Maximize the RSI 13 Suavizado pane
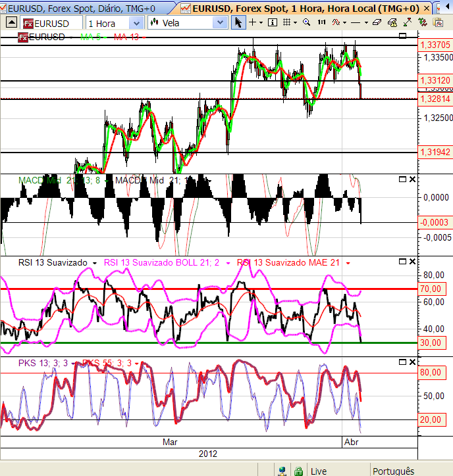The width and height of the screenshot is (453, 476). (x=402, y=262)
